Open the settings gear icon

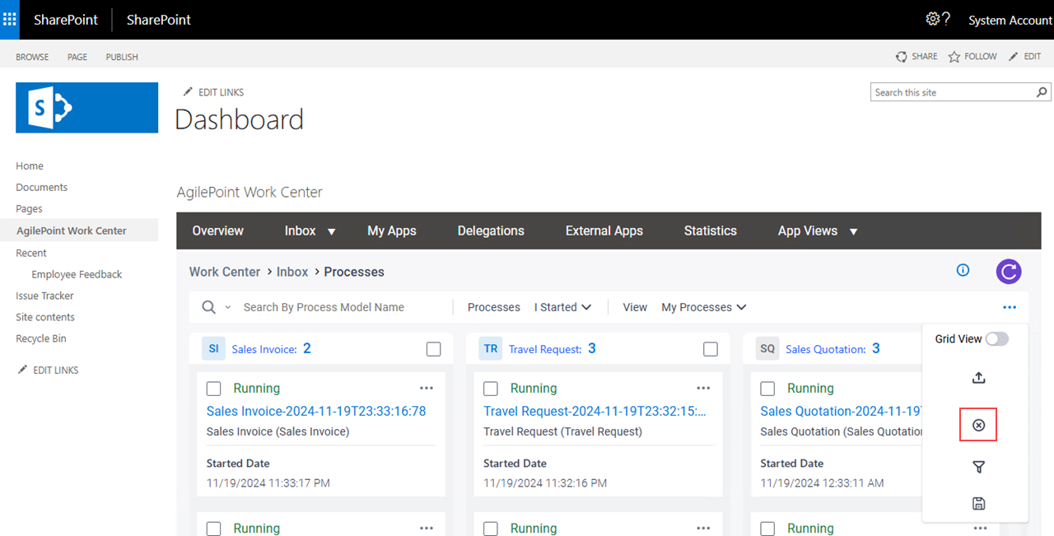pyautogui.click(x=933, y=19)
